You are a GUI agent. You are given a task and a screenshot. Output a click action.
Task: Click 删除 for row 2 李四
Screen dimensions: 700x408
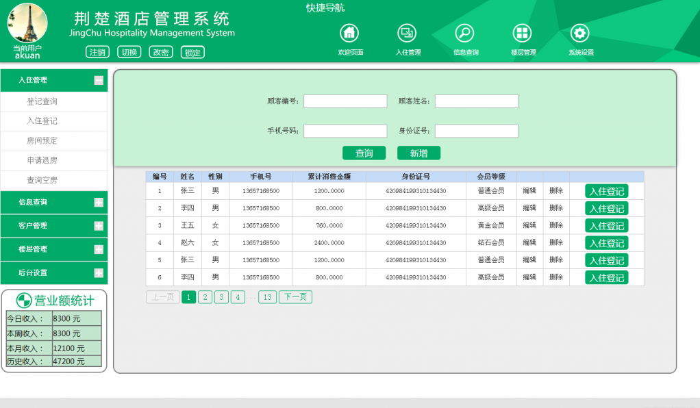tap(556, 208)
